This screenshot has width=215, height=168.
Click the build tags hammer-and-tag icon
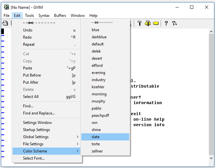148,23
